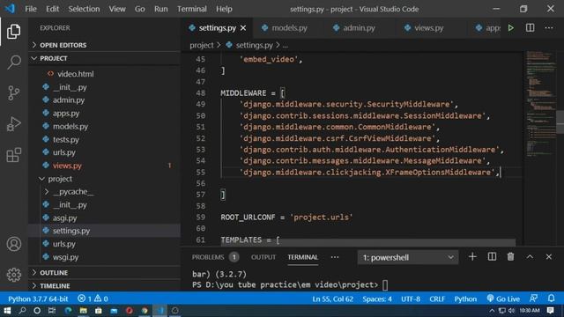Open tests.py in the explorer
This screenshot has width=564, height=317.
click(x=104, y=139)
